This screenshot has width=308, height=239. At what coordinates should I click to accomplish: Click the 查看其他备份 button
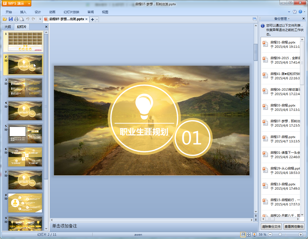(x=294, y=226)
